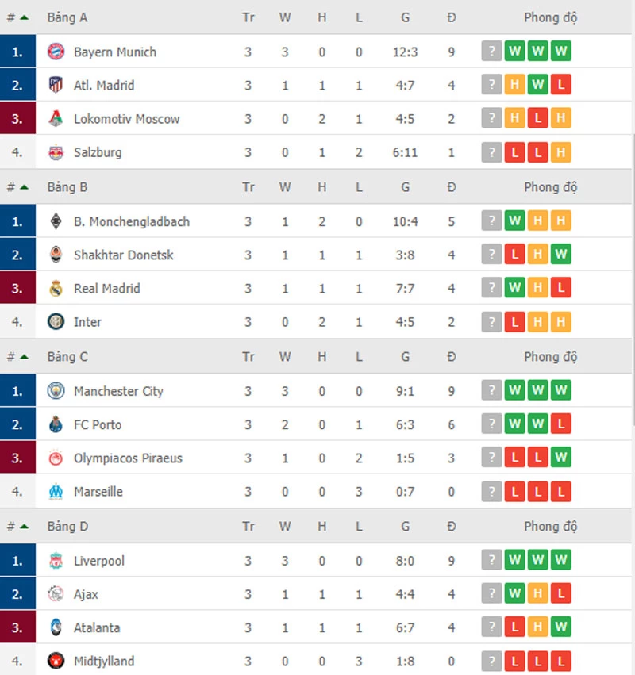Click the Salzburg team logo
This screenshot has height=675, width=635.
coord(56,152)
